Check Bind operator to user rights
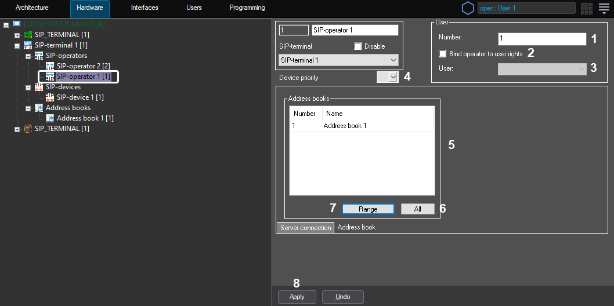This screenshot has height=306, width=614. [x=443, y=54]
